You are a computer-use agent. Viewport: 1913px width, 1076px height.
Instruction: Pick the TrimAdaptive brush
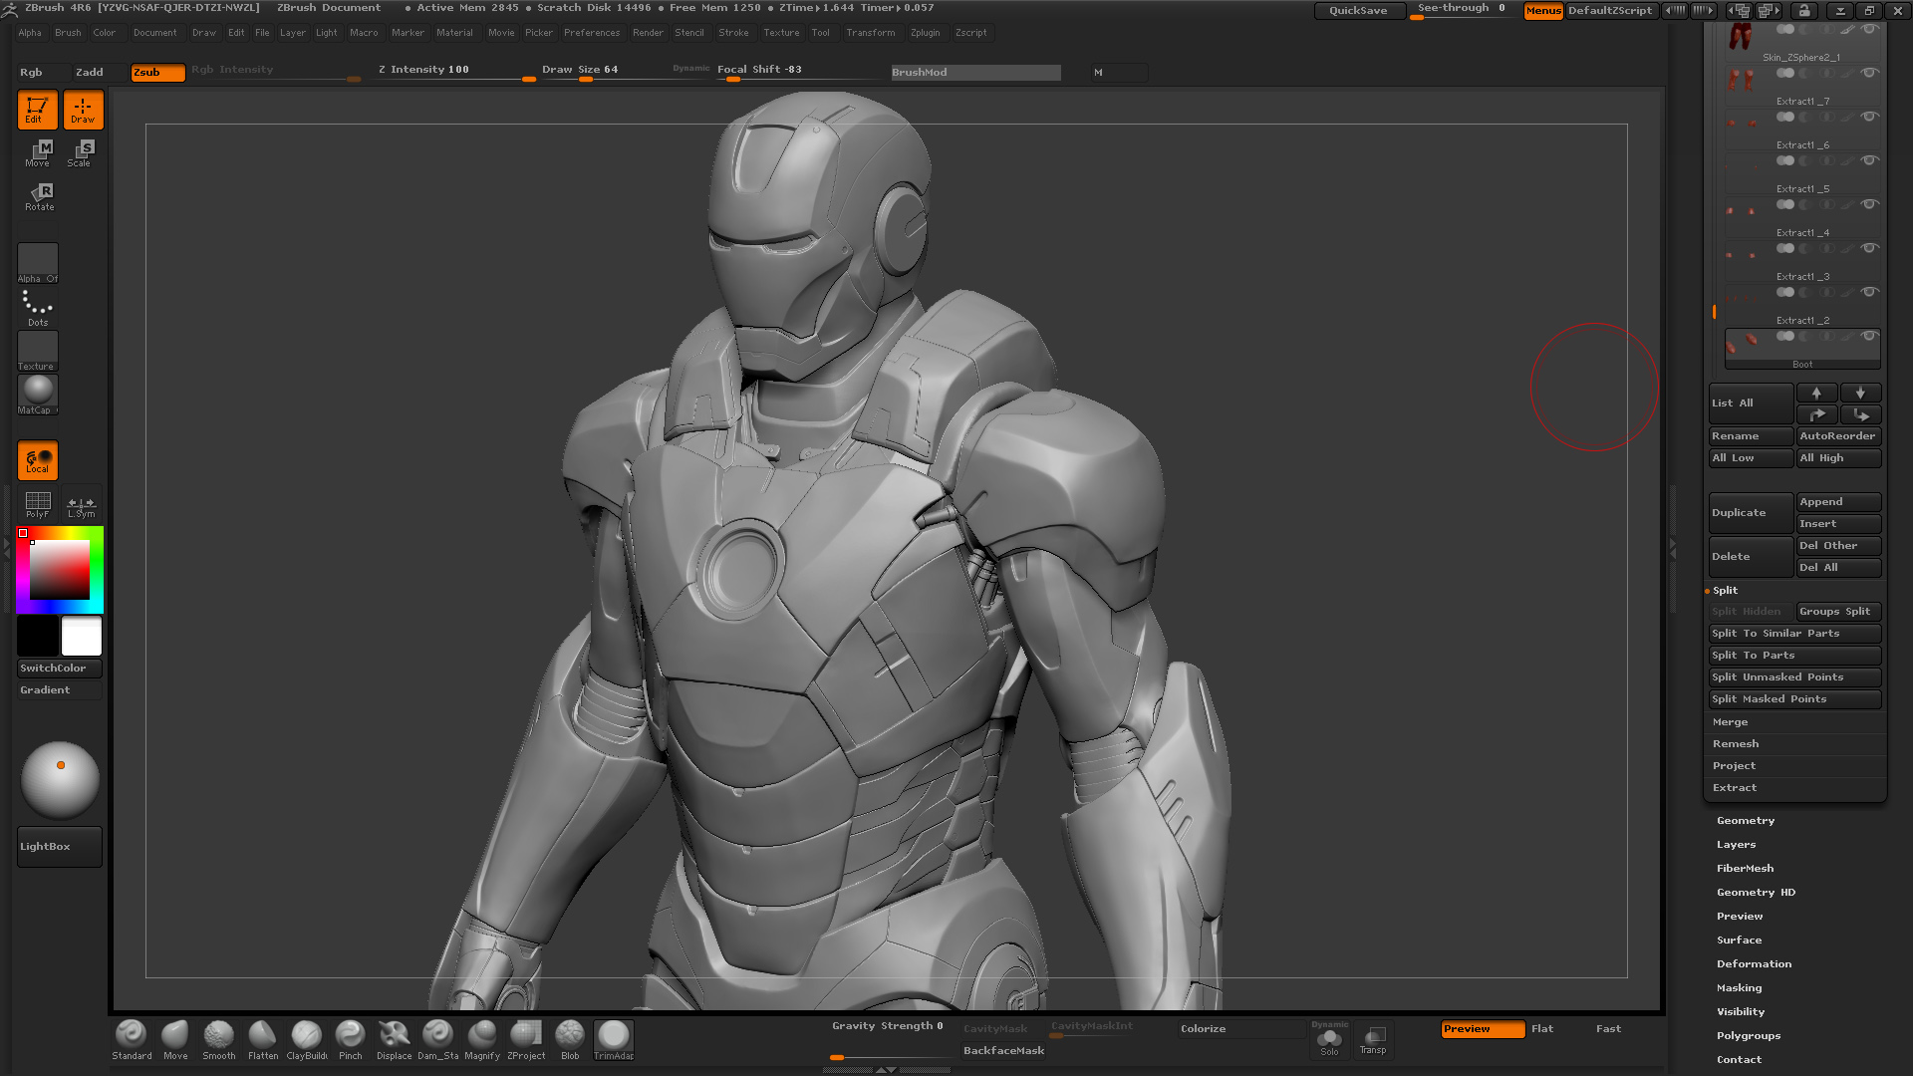[x=614, y=1040]
